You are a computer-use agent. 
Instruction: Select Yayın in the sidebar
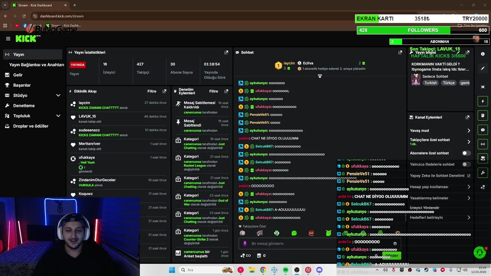(32, 54)
